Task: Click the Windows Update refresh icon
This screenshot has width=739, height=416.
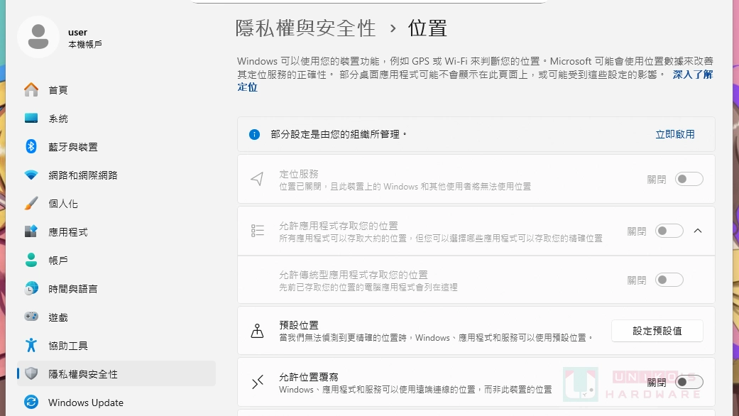Action: [x=31, y=403]
